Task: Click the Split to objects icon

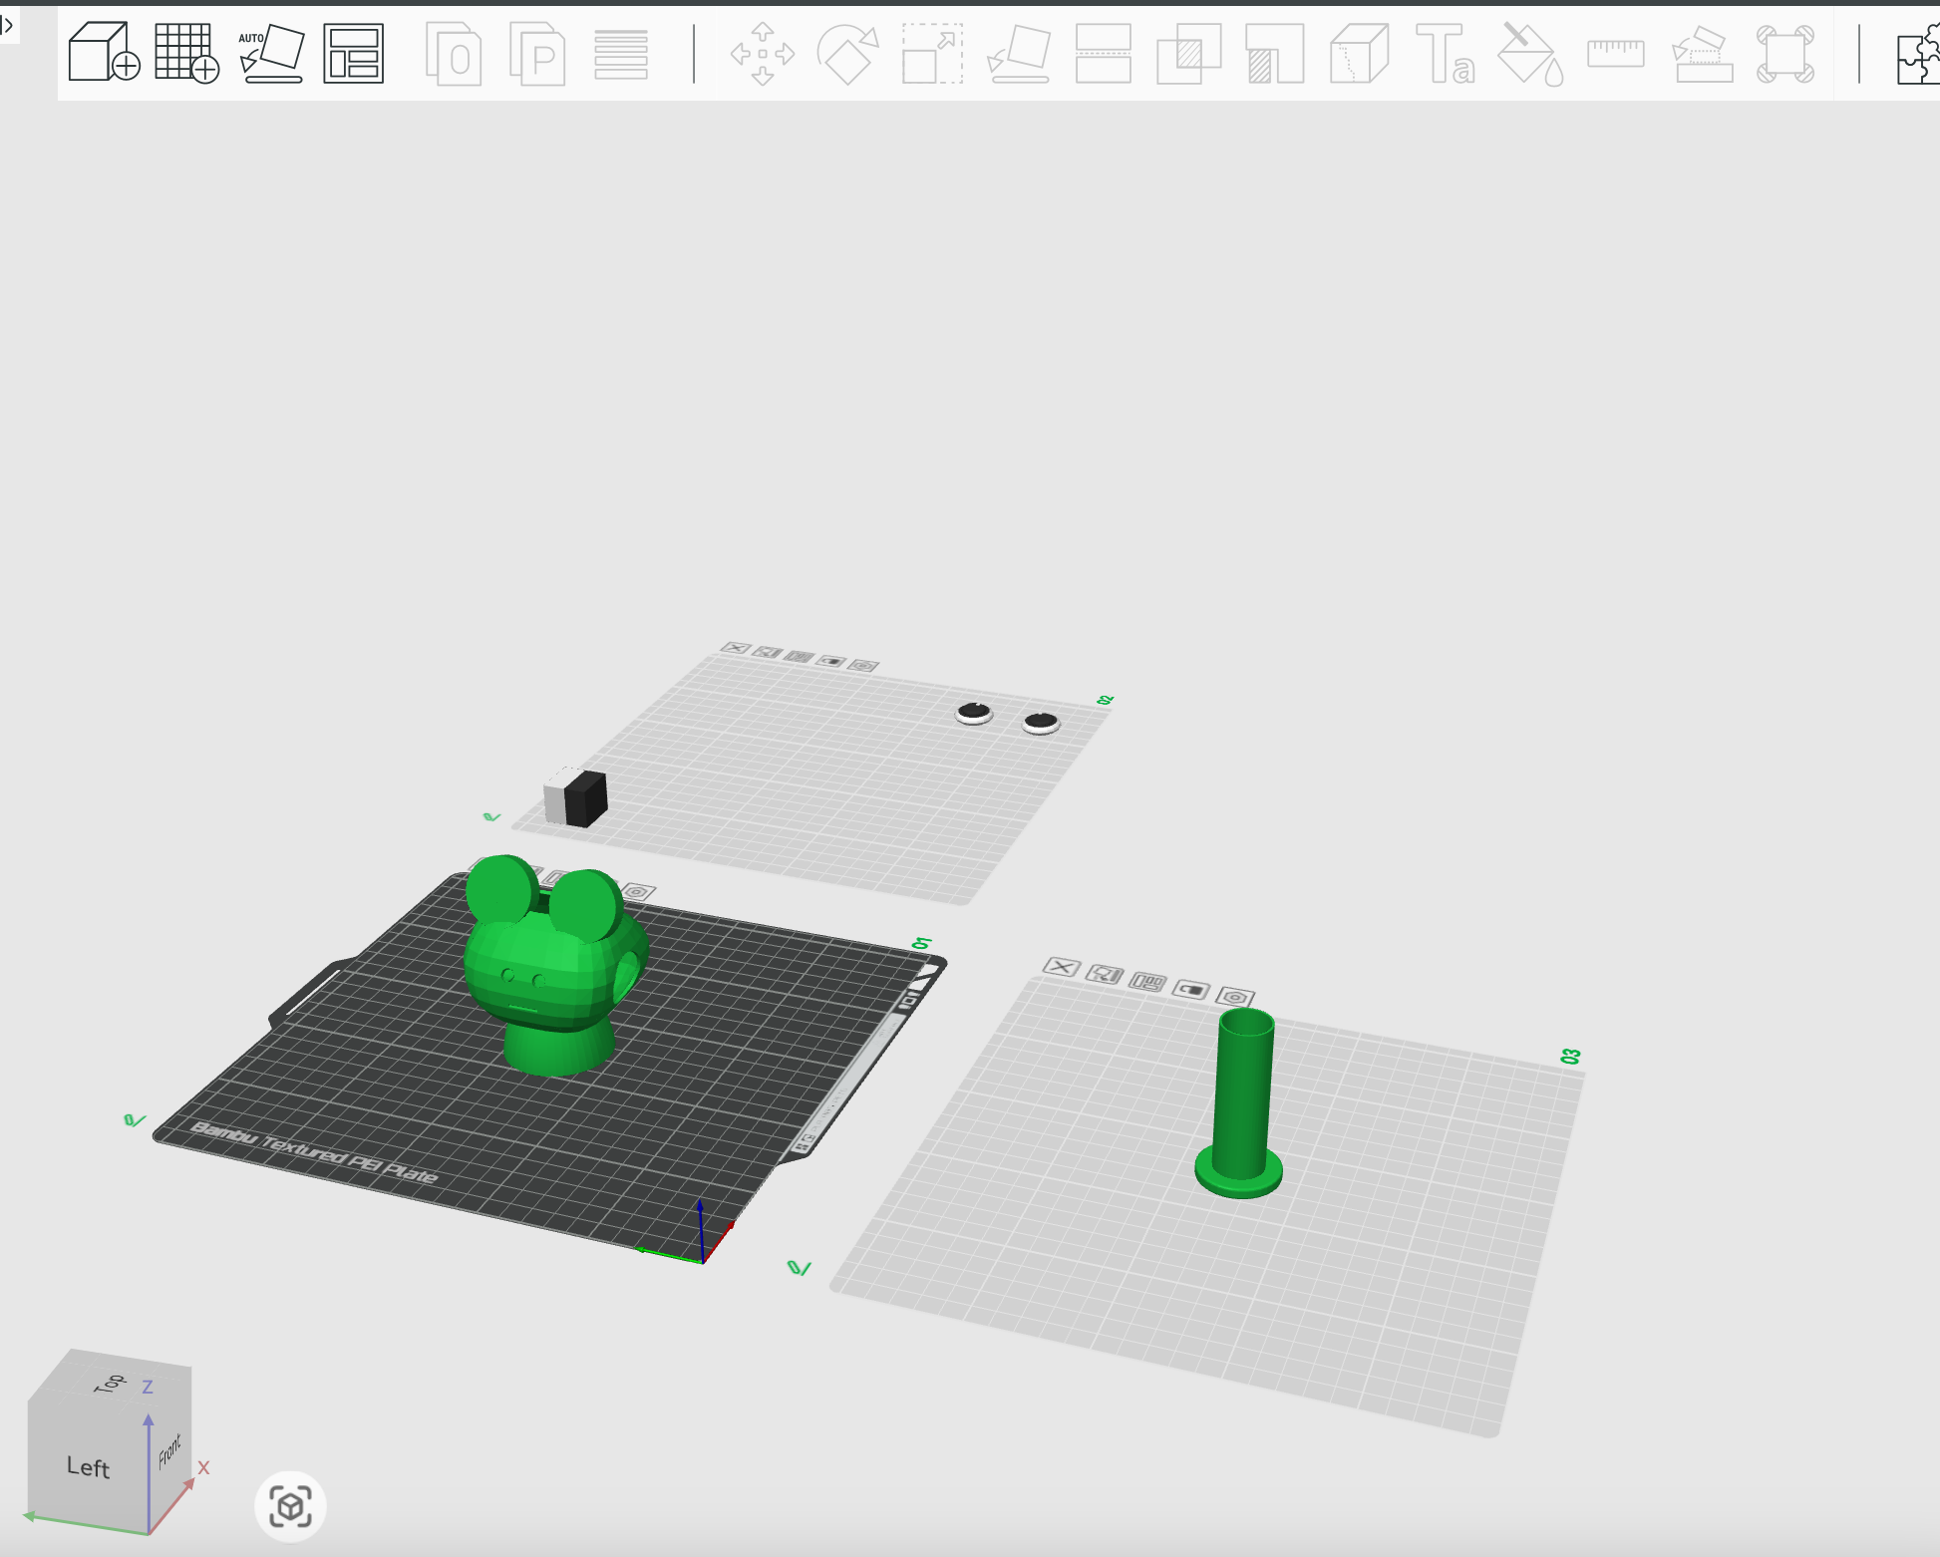Action: pyautogui.click(x=454, y=54)
